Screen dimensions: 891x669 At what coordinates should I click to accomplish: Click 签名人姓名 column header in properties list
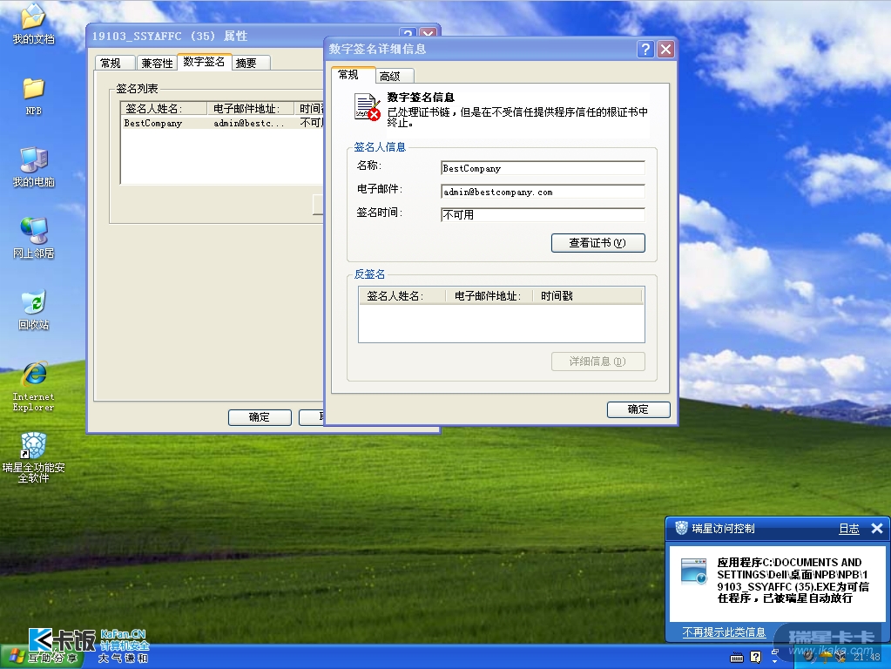pyautogui.click(x=165, y=109)
